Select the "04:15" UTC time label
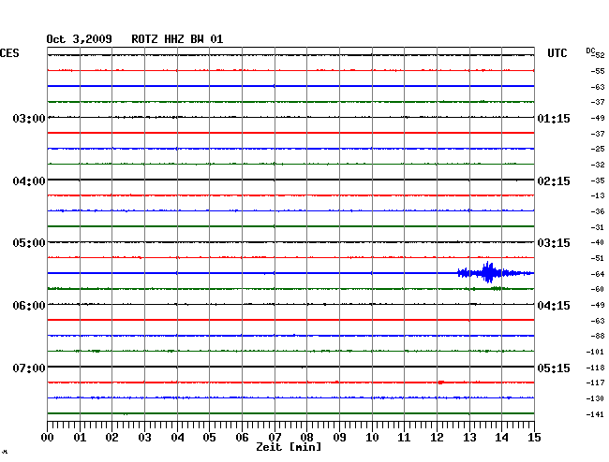Viewport: 609px width, 462px height. [x=554, y=306]
